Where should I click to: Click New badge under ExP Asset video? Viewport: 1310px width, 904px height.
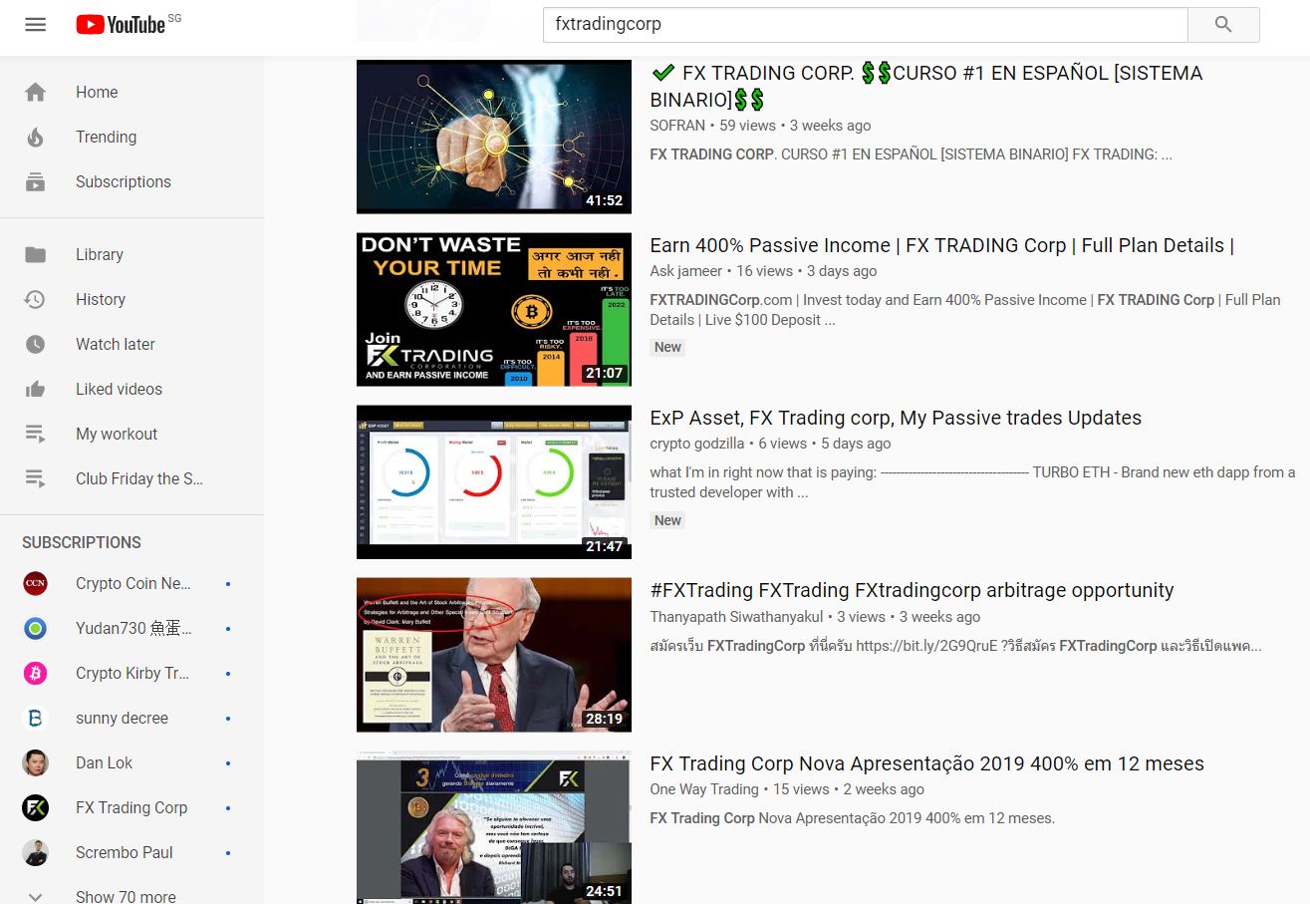click(667, 520)
